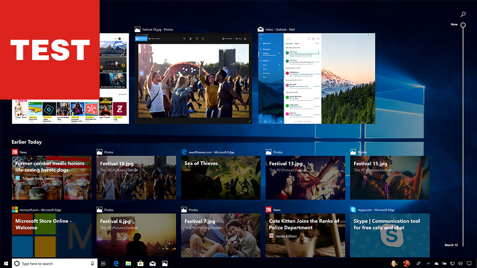477x268 pixels.
Task: Open the Festival 15.jpg timeline card
Action: [x=390, y=177]
